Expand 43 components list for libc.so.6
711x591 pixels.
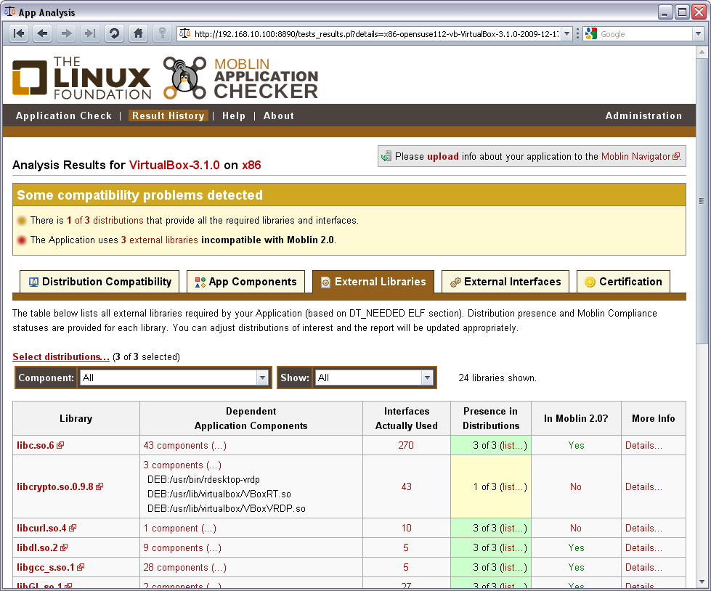[185, 445]
